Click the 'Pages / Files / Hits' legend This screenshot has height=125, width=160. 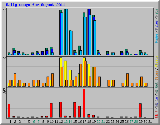point(156,26)
